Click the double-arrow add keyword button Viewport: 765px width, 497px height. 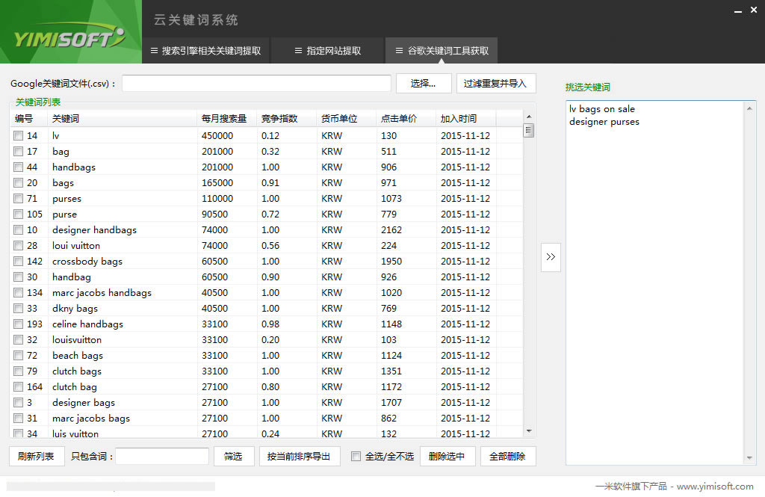[x=551, y=257]
